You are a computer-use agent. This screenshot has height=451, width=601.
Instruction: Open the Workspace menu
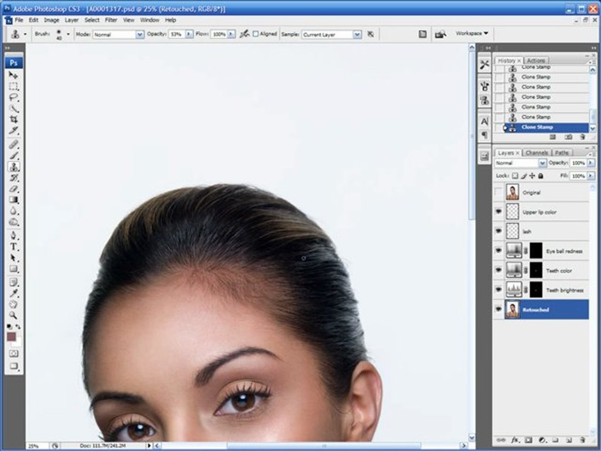472,33
